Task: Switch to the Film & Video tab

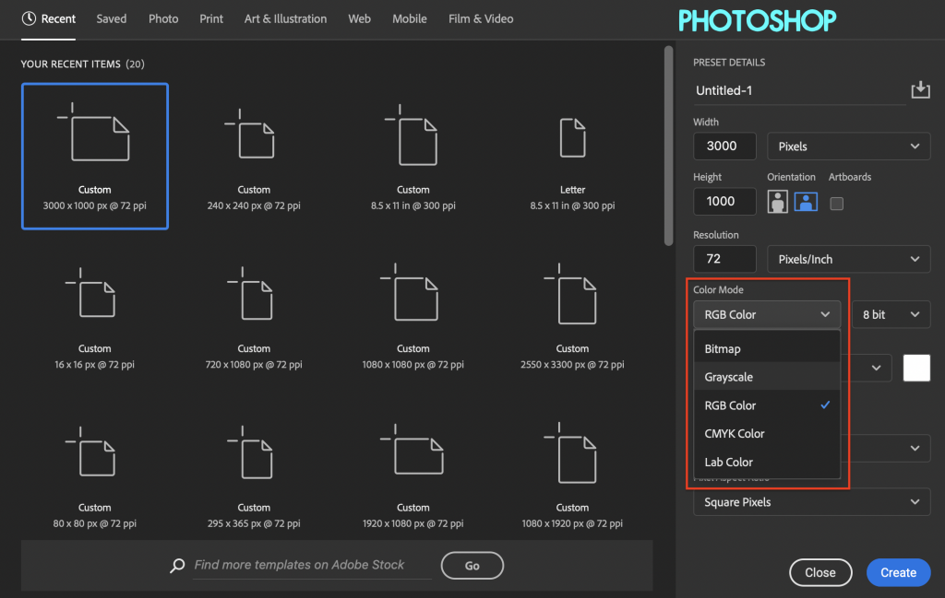Action: pyautogui.click(x=481, y=18)
